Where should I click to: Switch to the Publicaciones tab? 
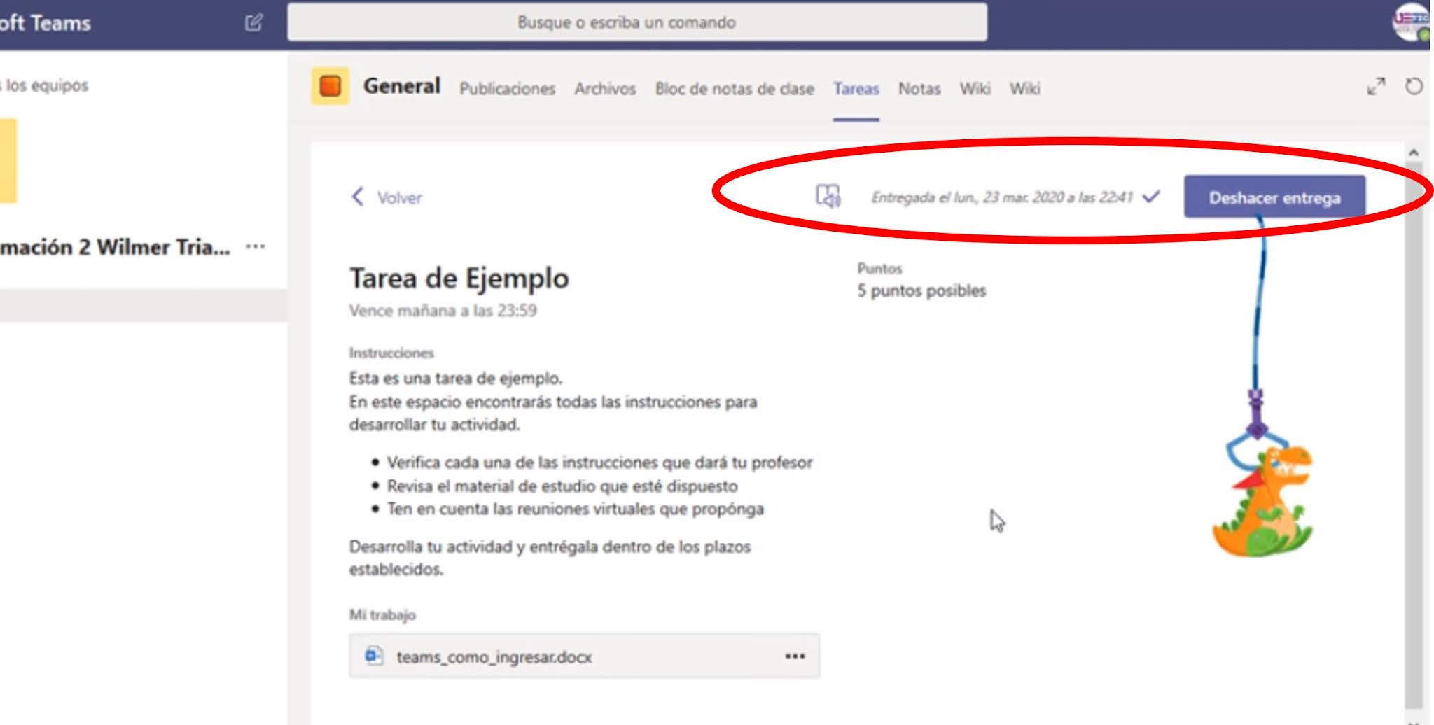click(x=507, y=89)
